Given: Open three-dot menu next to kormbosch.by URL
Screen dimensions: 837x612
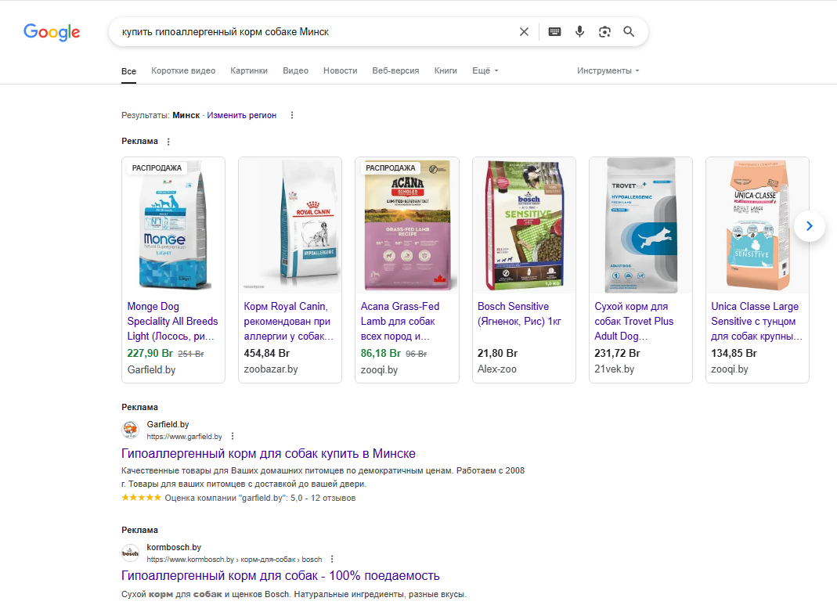Looking at the screenshot, I should pos(332,560).
